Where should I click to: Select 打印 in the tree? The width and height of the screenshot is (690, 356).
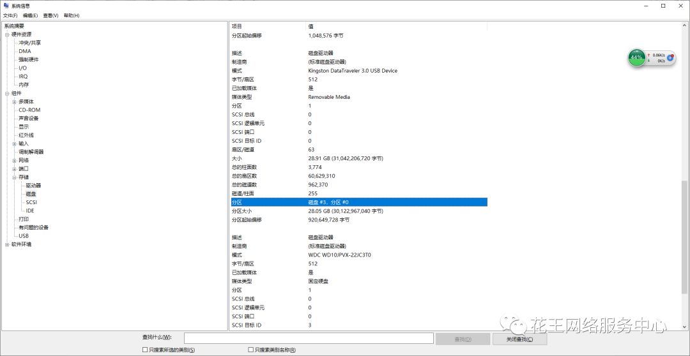[x=24, y=219]
